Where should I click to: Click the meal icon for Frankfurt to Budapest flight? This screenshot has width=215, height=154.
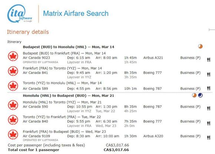209,137
